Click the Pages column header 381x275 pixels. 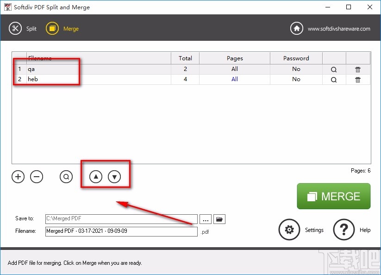pyautogui.click(x=235, y=58)
